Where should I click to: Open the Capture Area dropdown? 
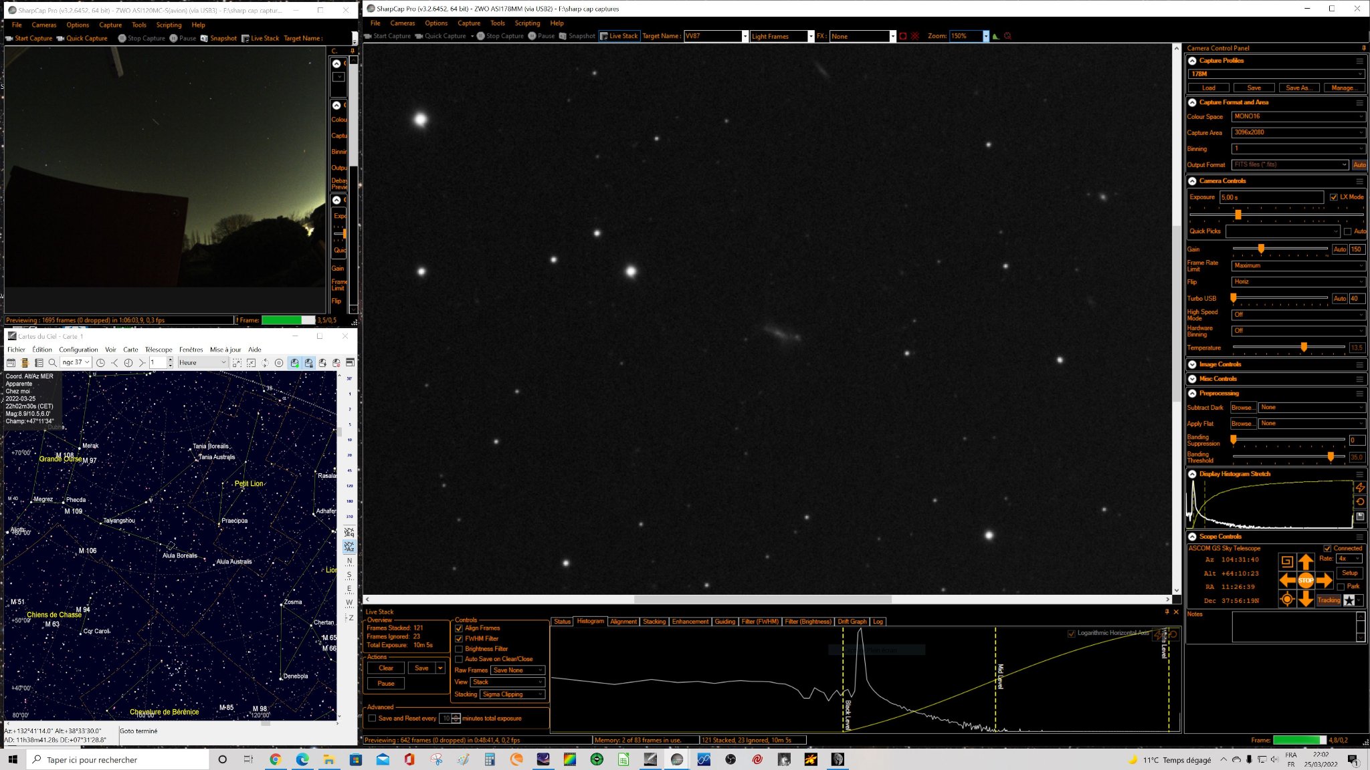click(x=1298, y=132)
